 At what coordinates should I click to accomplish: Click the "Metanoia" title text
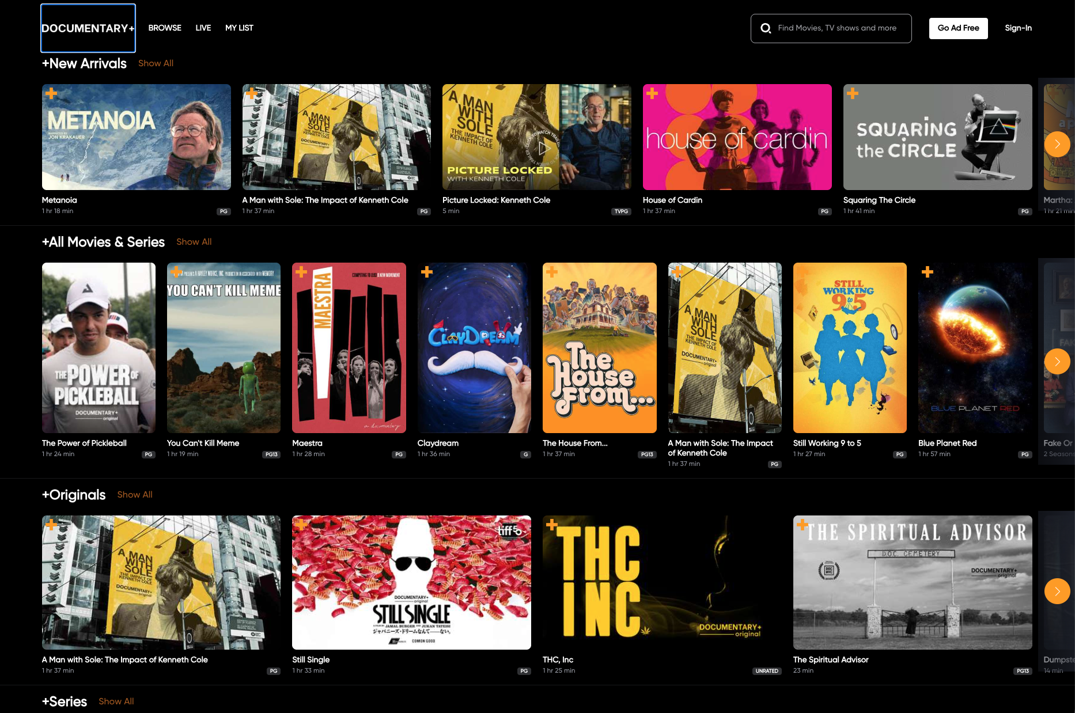(59, 200)
